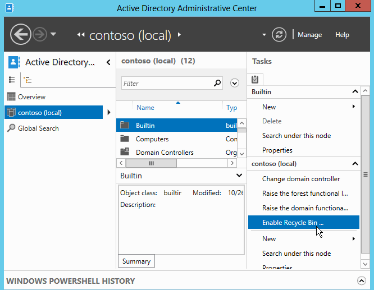Click list horizontal scrollbar left arrow
This screenshot has height=290, width=374.
click(x=121, y=163)
